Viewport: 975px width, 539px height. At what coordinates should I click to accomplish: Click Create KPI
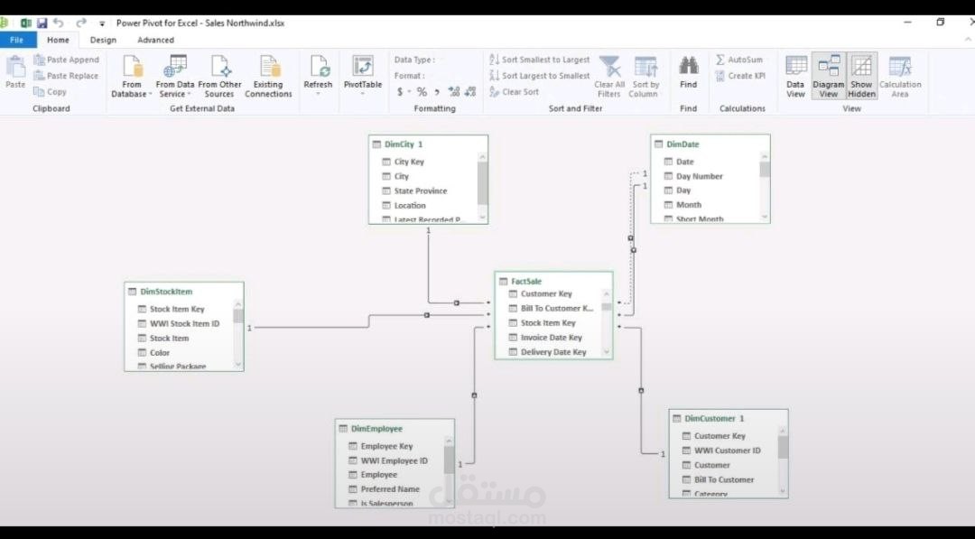(x=740, y=76)
